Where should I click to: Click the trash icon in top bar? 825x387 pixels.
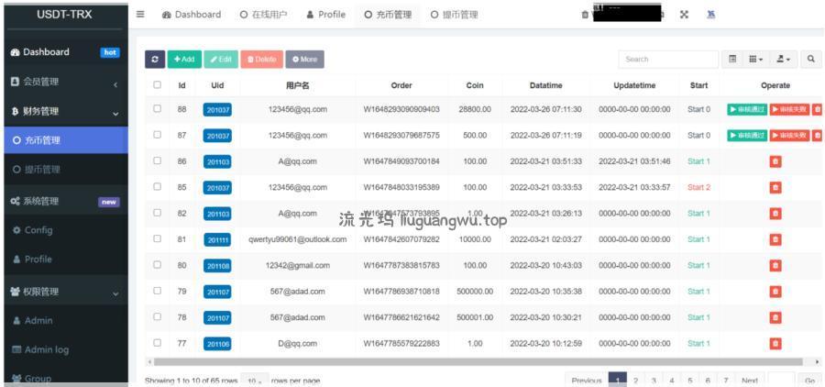(585, 15)
